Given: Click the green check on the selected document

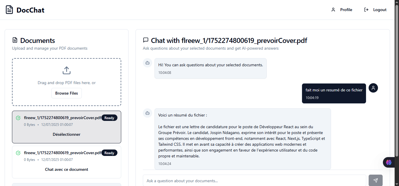Looking at the screenshot, I should [x=18, y=118].
